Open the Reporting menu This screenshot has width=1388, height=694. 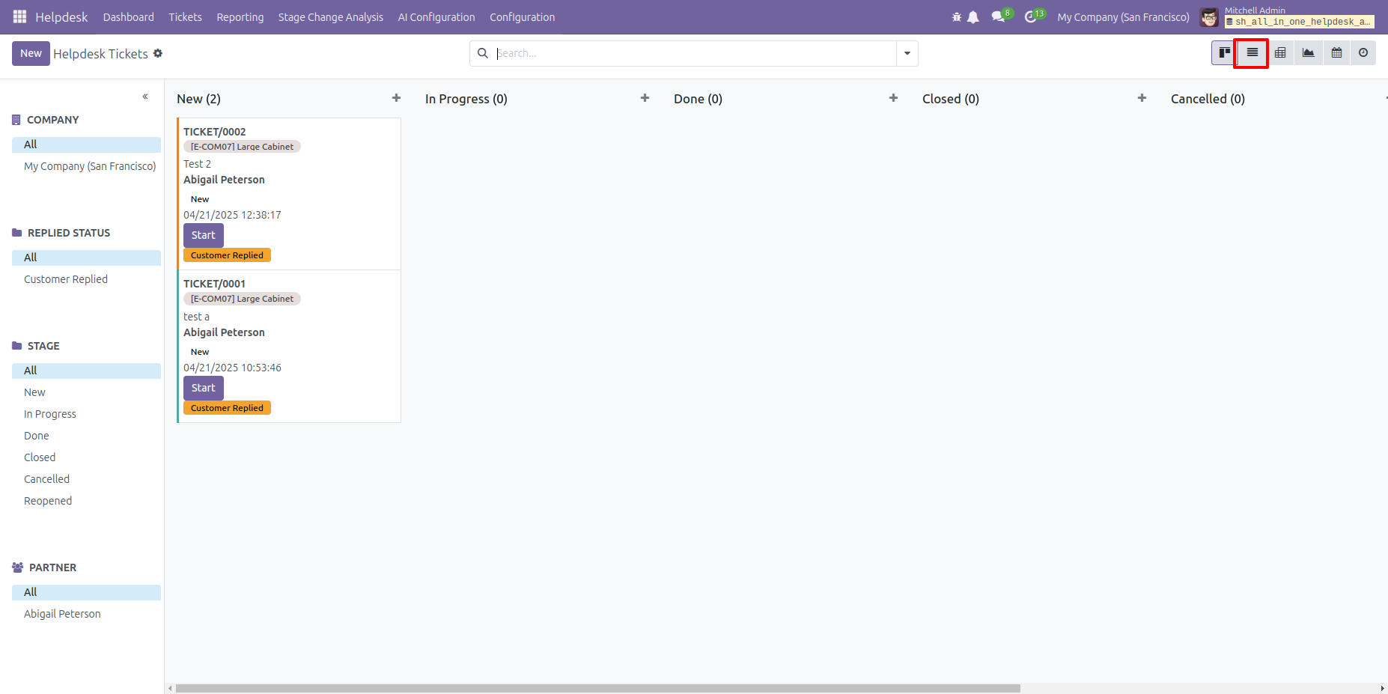240,17
